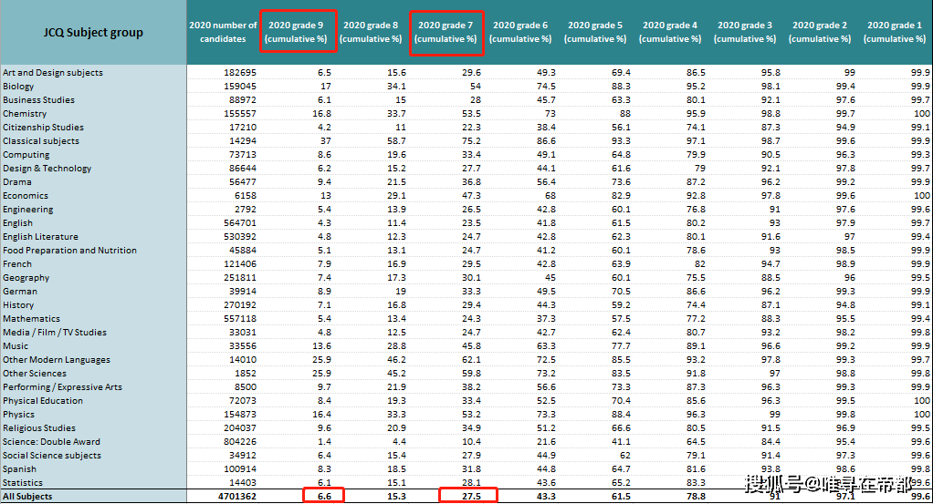Image resolution: width=933 pixels, height=504 pixels.
Task: Select Food Preparation and Nutrition row label
Action: tap(69, 251)
